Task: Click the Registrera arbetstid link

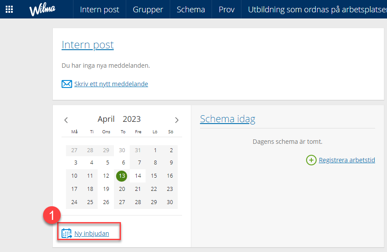Action: point(347,160)
